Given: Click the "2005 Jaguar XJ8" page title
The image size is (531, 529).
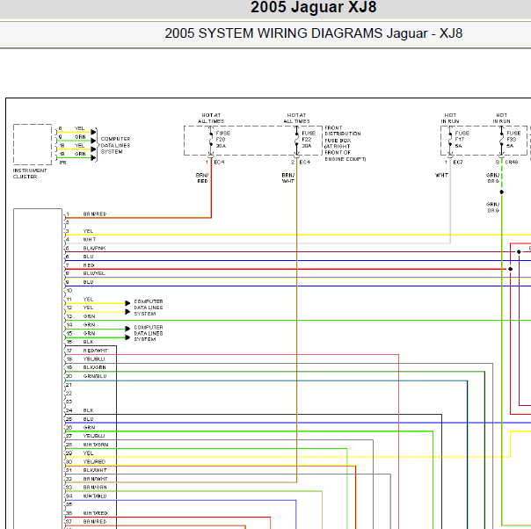Looking at the screenshot, I should (313, 7).
